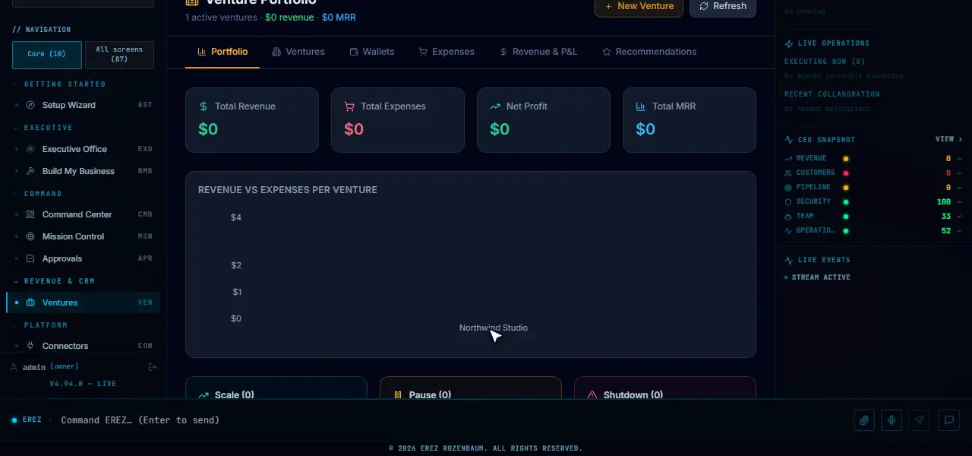Viewport: 972px width, 456px height.
Task: Collapse the Revenue & CRM section
Action: coord(54,281)
